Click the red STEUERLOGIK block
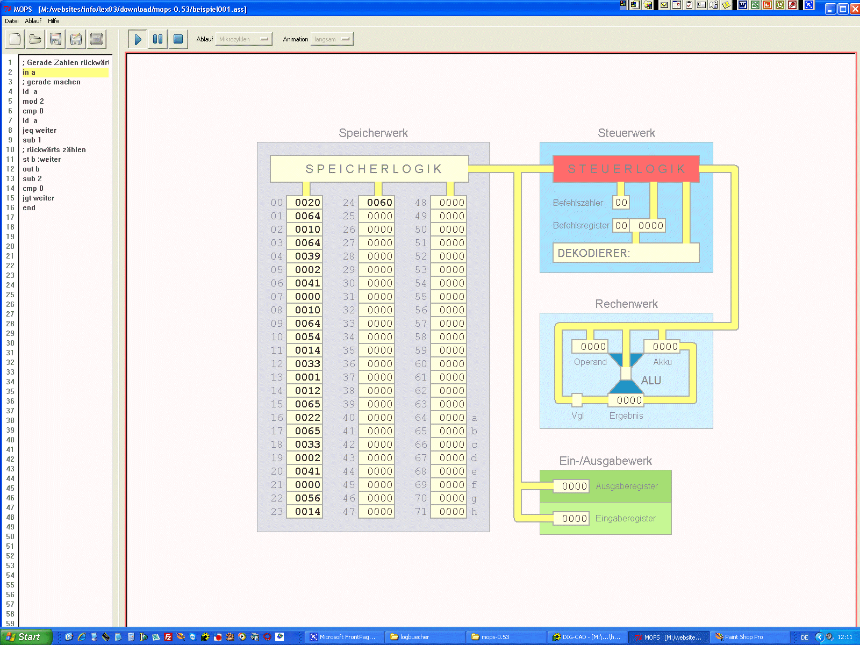Viewport: 860px width, 645px height. tap(626, 169)
